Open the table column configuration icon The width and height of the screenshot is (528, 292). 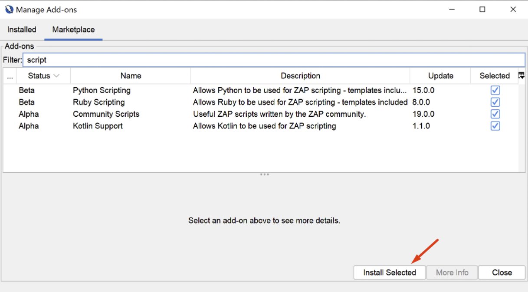pos(521,75)
